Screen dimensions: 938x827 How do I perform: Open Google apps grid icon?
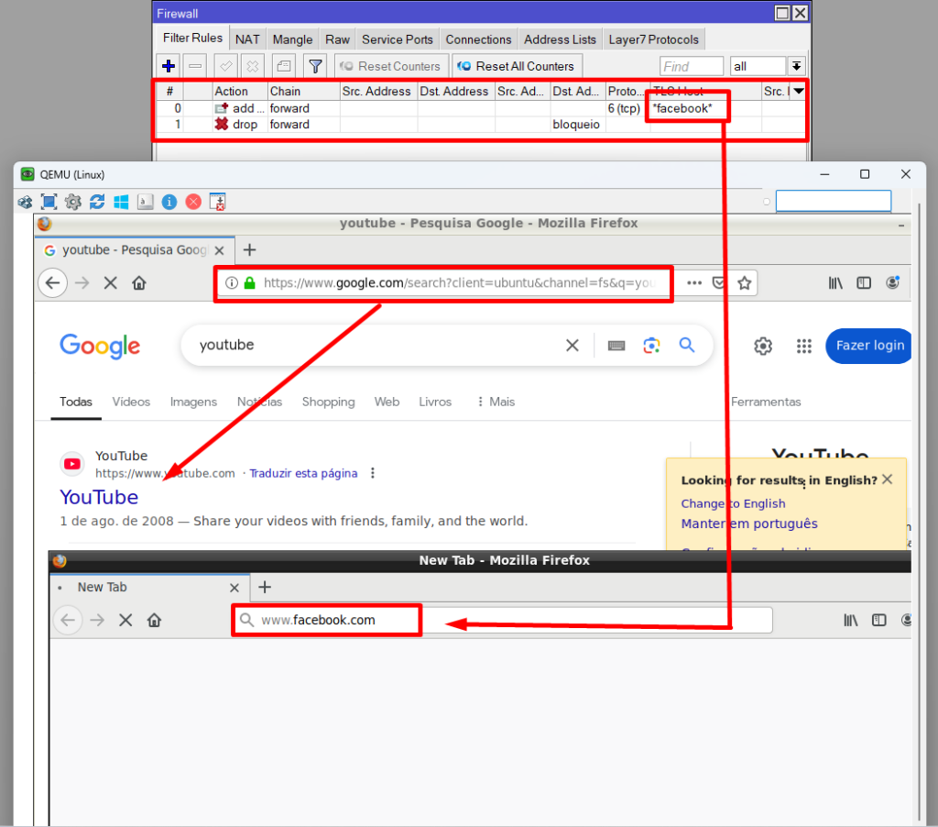pyautogui.click(x=804, y=346)
